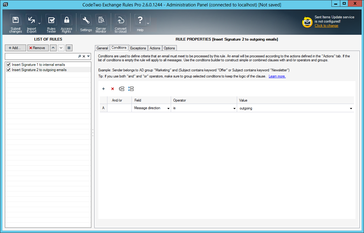
Task: Click the group conditions icon
Action: 122,89
